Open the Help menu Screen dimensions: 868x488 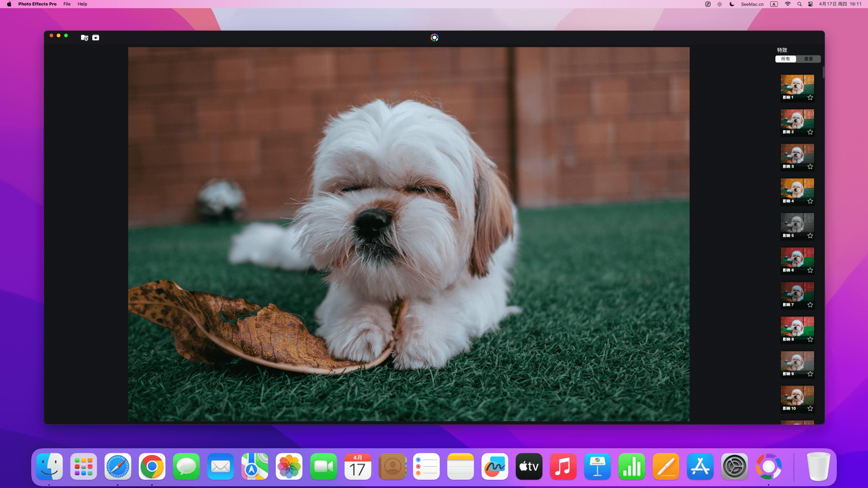point(82,4)
